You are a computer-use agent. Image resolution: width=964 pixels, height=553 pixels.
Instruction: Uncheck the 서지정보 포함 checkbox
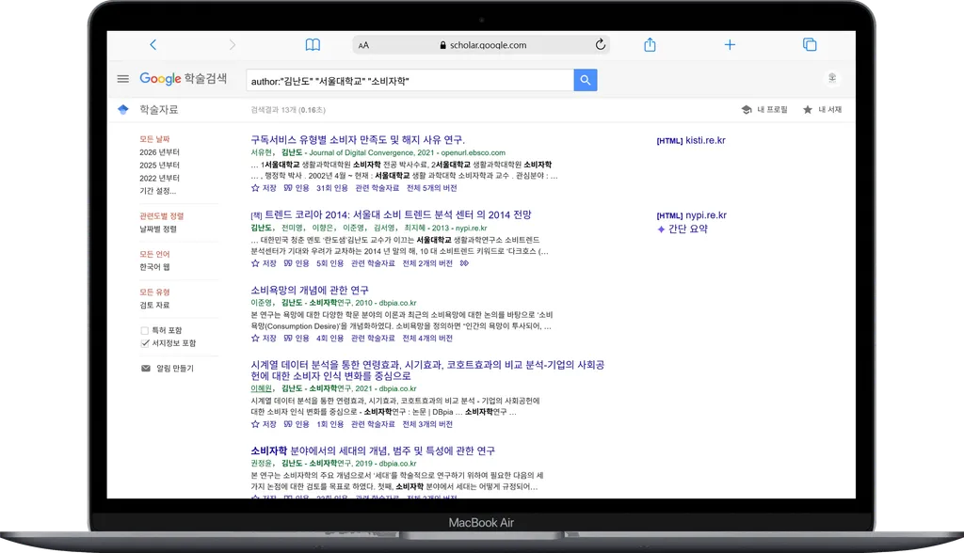point(144,343)
